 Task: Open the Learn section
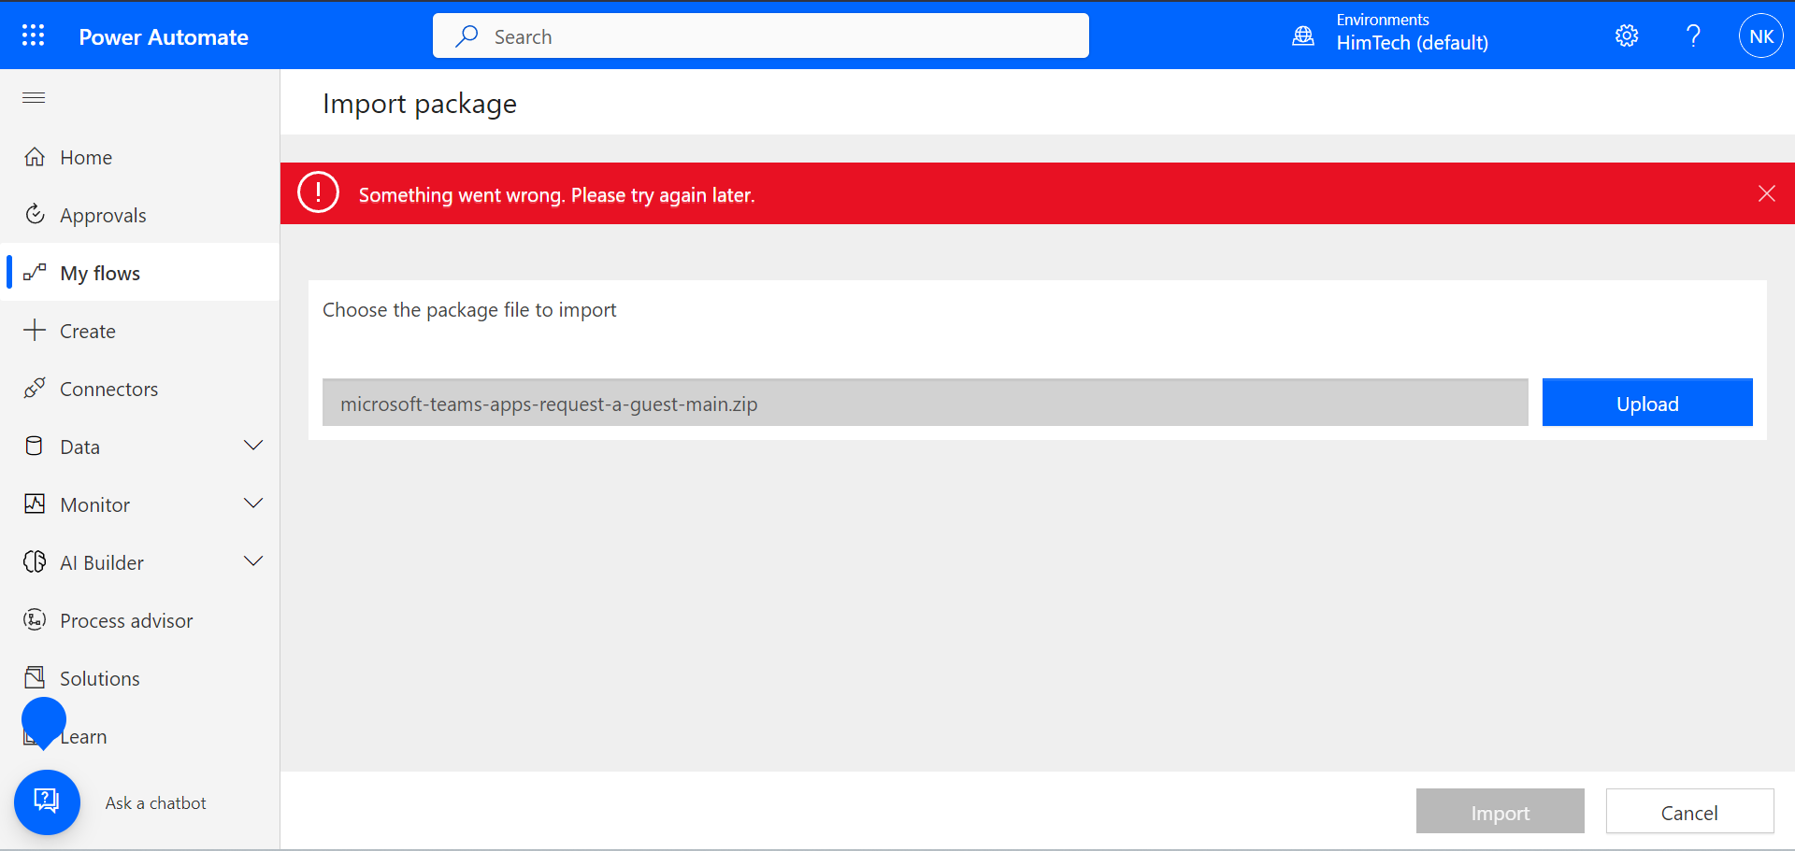[82, 736]
